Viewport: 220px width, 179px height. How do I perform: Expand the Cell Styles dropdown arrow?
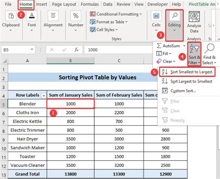tap(116, 30)
